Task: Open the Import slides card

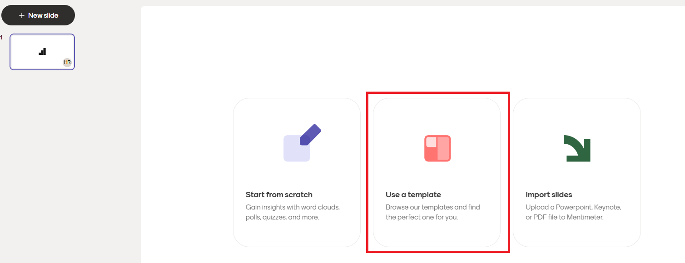Action: click(576, 172)
